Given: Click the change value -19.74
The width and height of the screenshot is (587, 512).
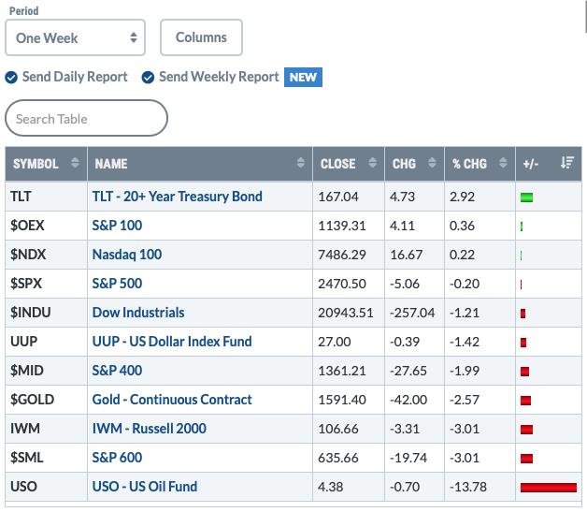Looking at the screenshot, I should tap(408, 458).
